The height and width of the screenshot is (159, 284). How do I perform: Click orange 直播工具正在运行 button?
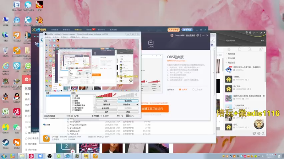click(155, 109)
